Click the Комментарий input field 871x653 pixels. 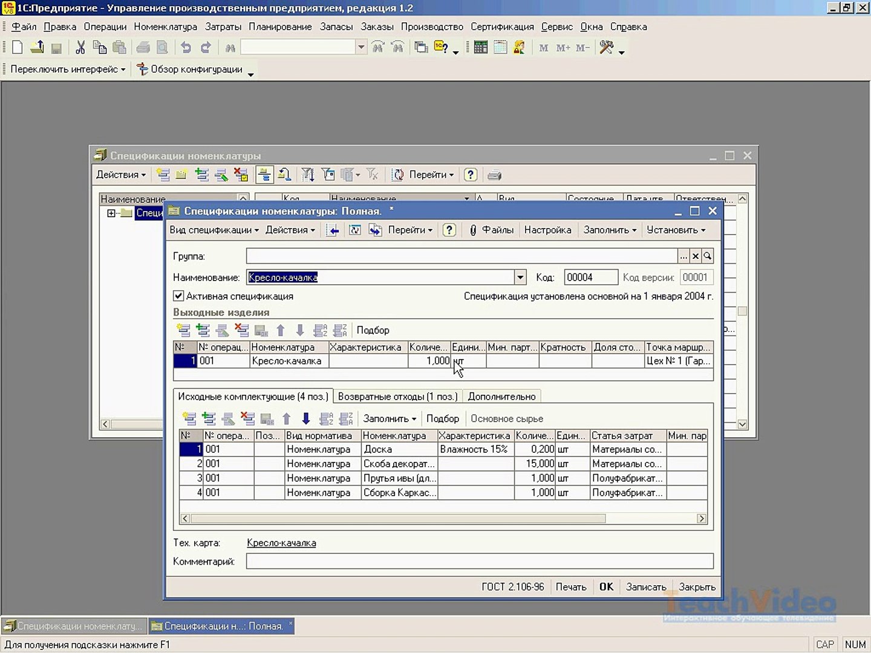[x=480, y=562]
